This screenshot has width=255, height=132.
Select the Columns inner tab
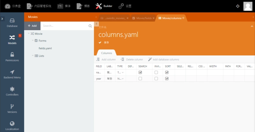click(x=106, y=53)
